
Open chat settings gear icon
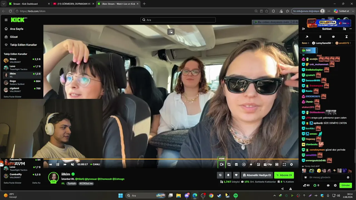(335, 185)
